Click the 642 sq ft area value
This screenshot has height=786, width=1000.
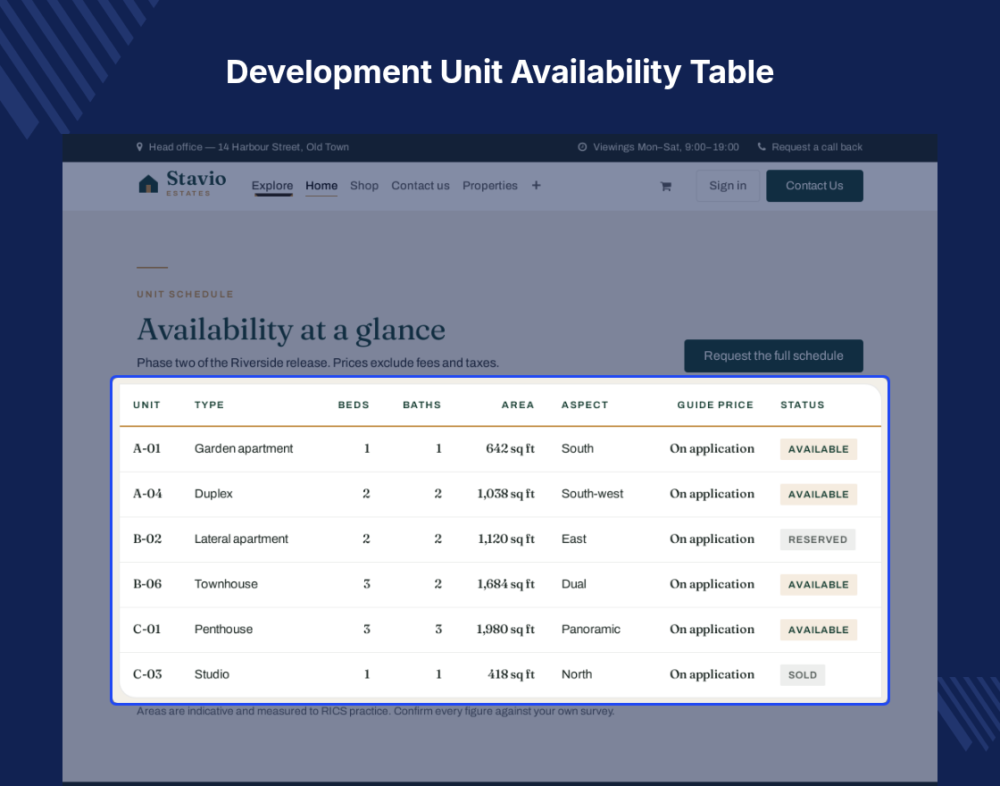click(x=510, y=448)
